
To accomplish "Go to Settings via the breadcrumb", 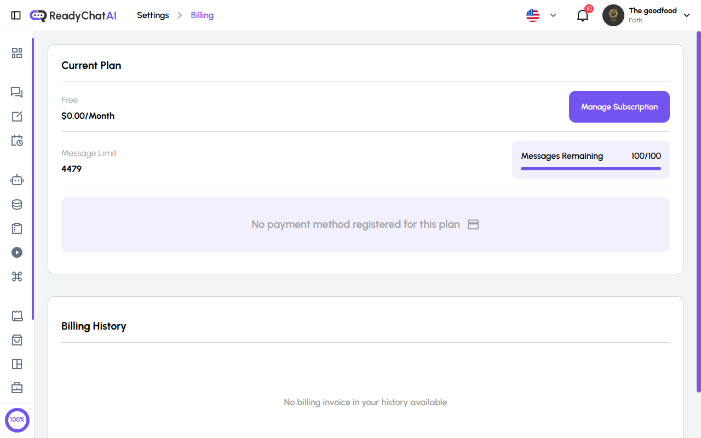I will pyautogui.click(x=153, y=15).
